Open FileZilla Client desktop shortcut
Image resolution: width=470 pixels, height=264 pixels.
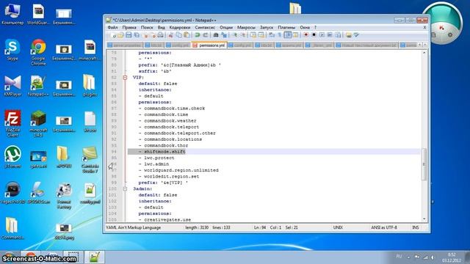12,123
